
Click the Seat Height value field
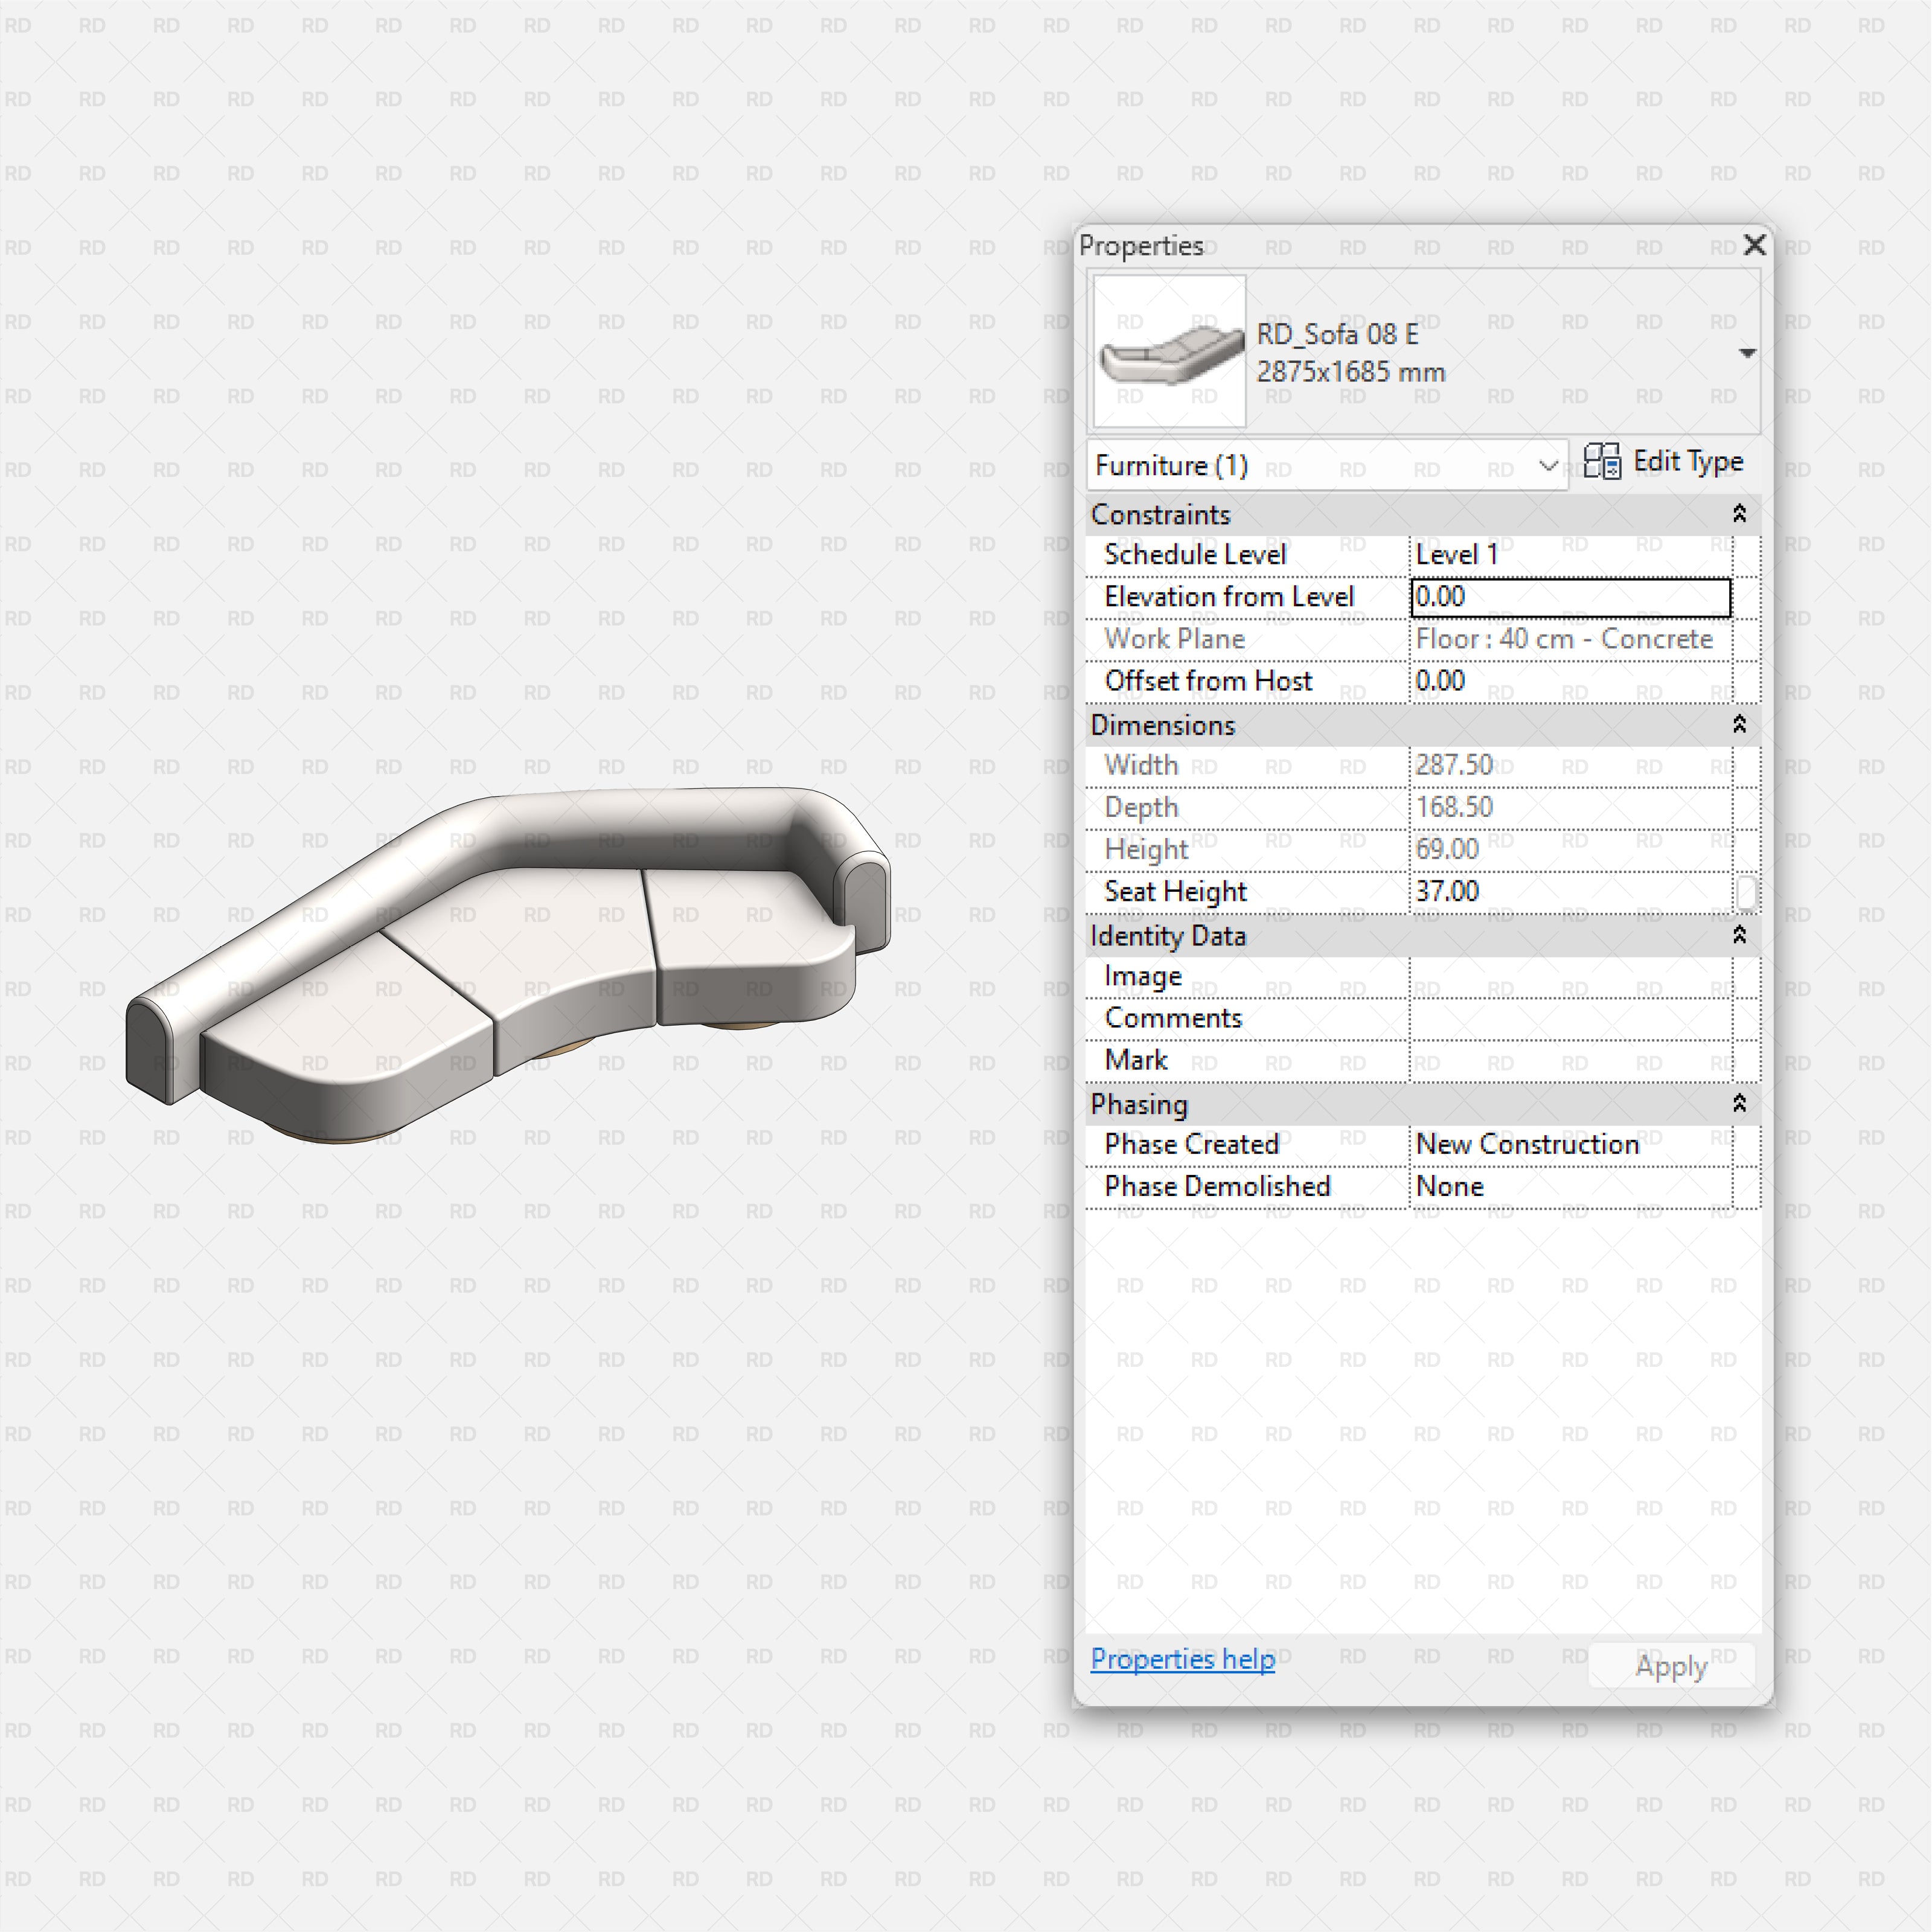coord(1569,892)
